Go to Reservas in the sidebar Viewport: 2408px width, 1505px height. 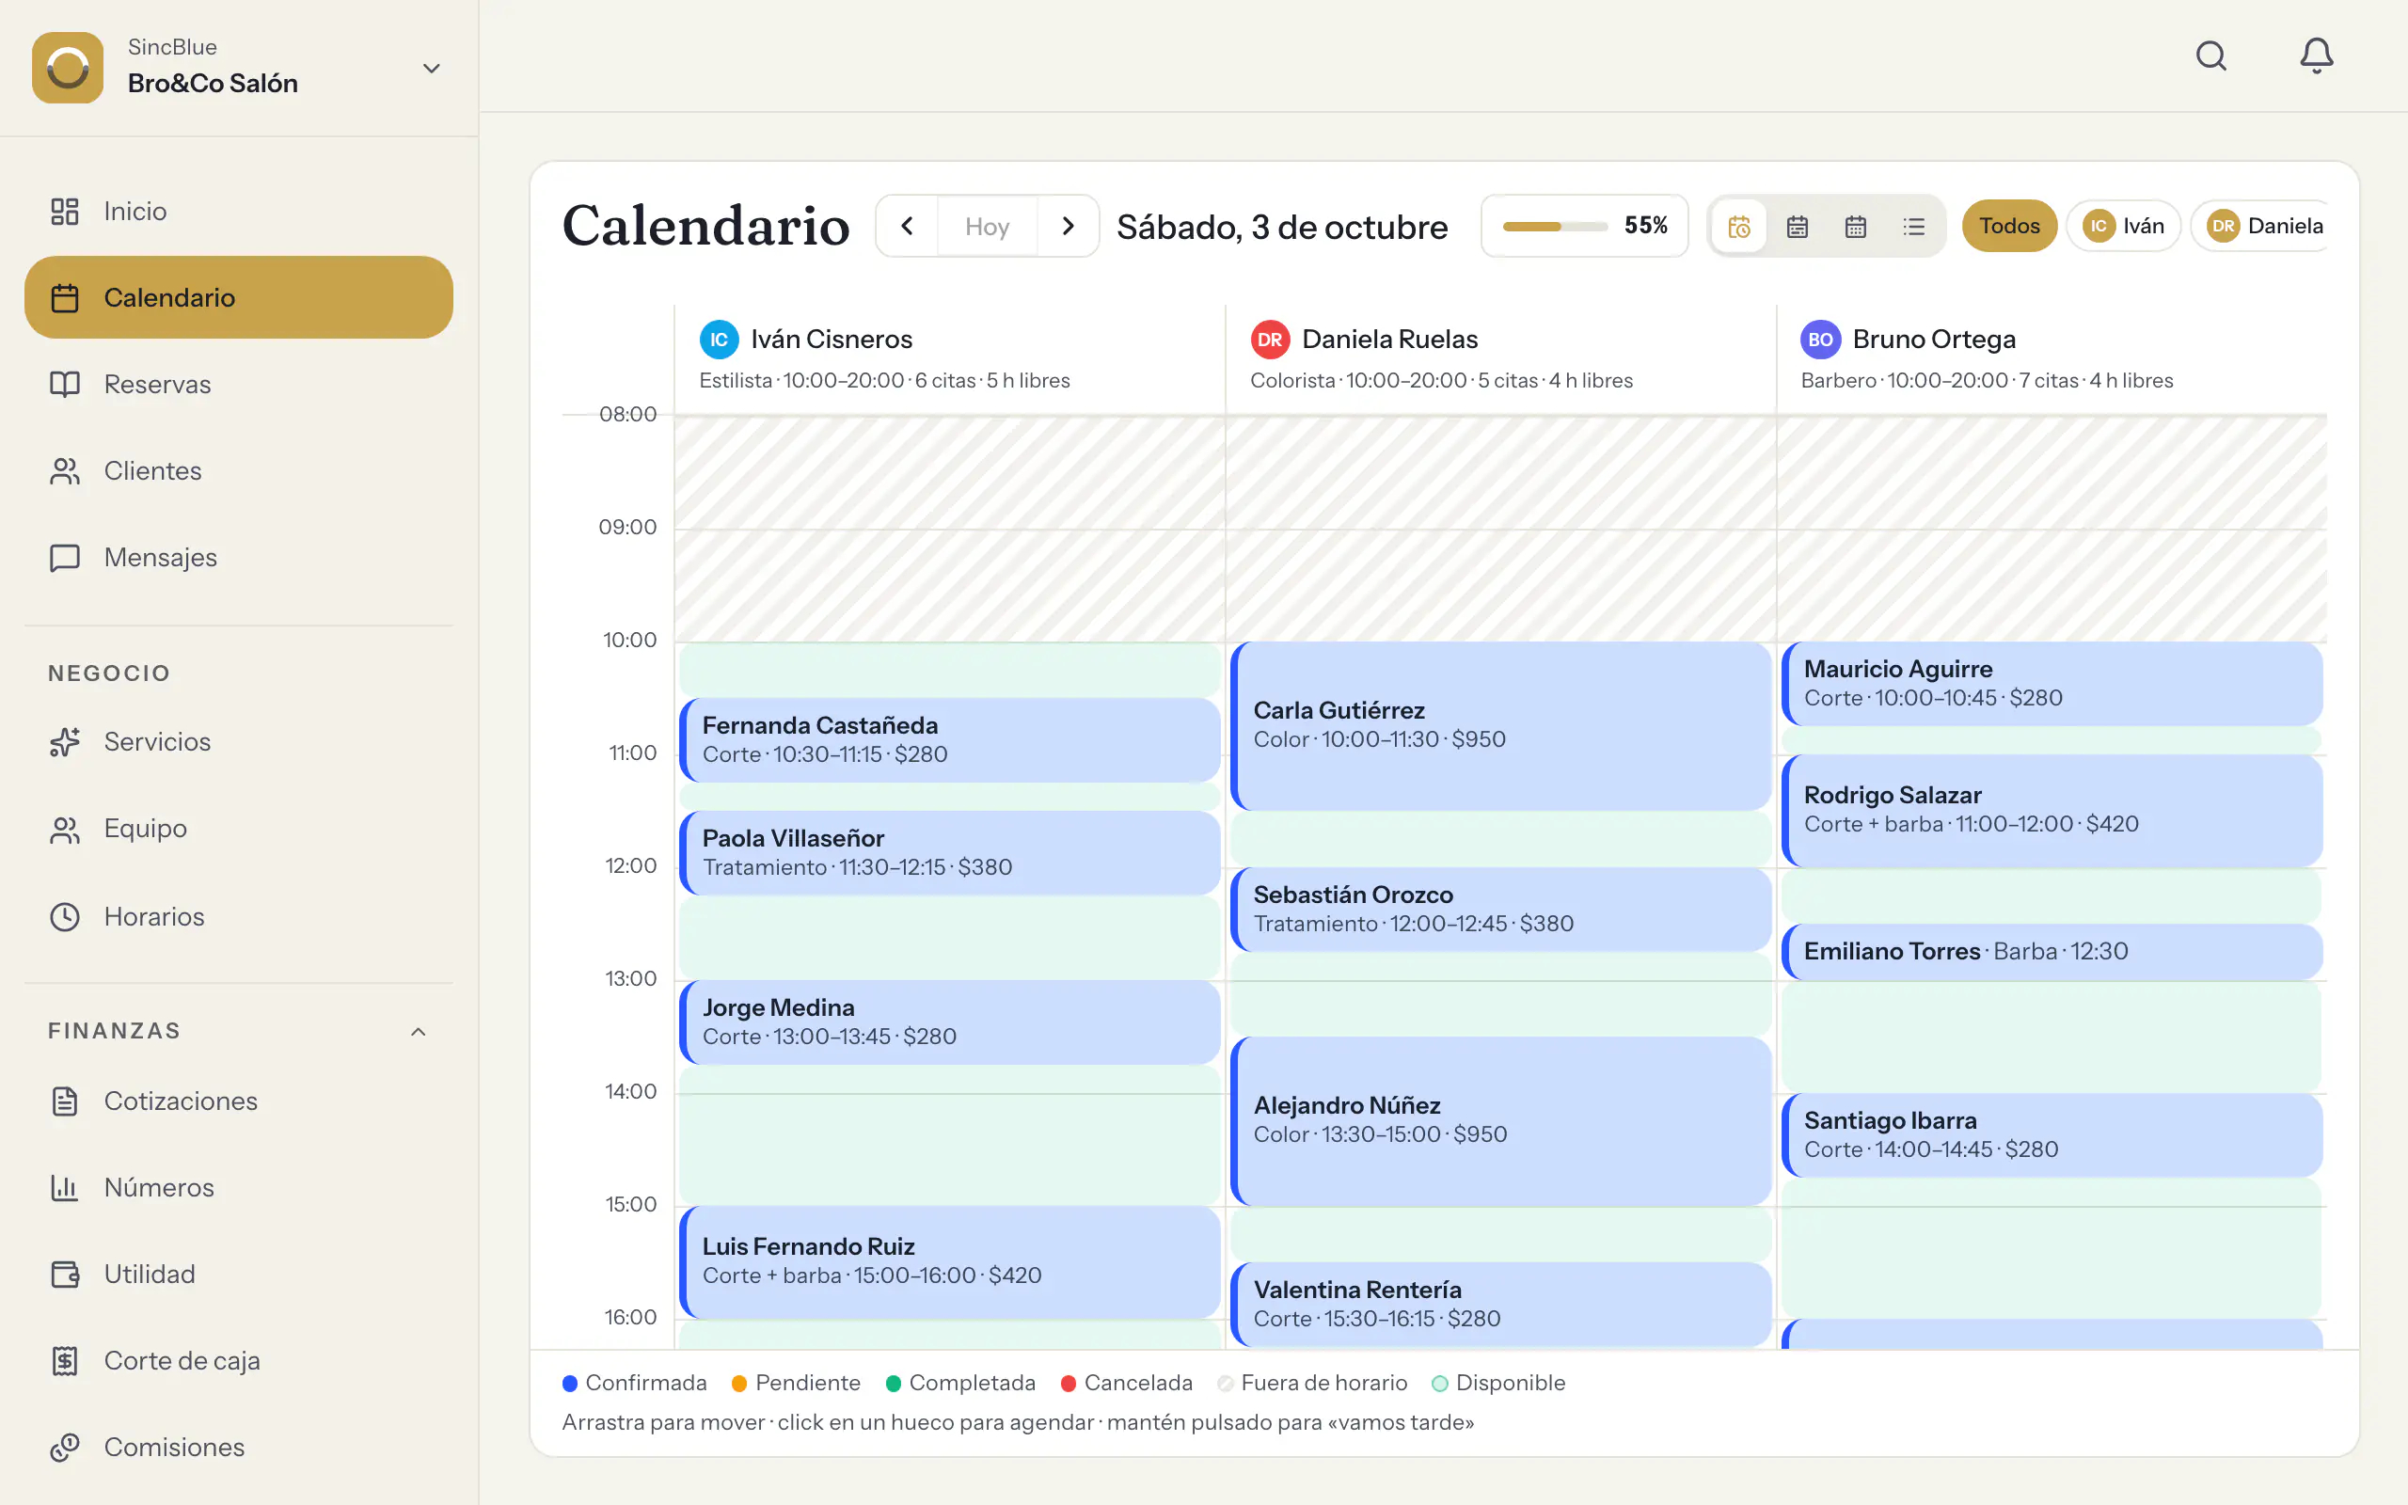[239, 384]
